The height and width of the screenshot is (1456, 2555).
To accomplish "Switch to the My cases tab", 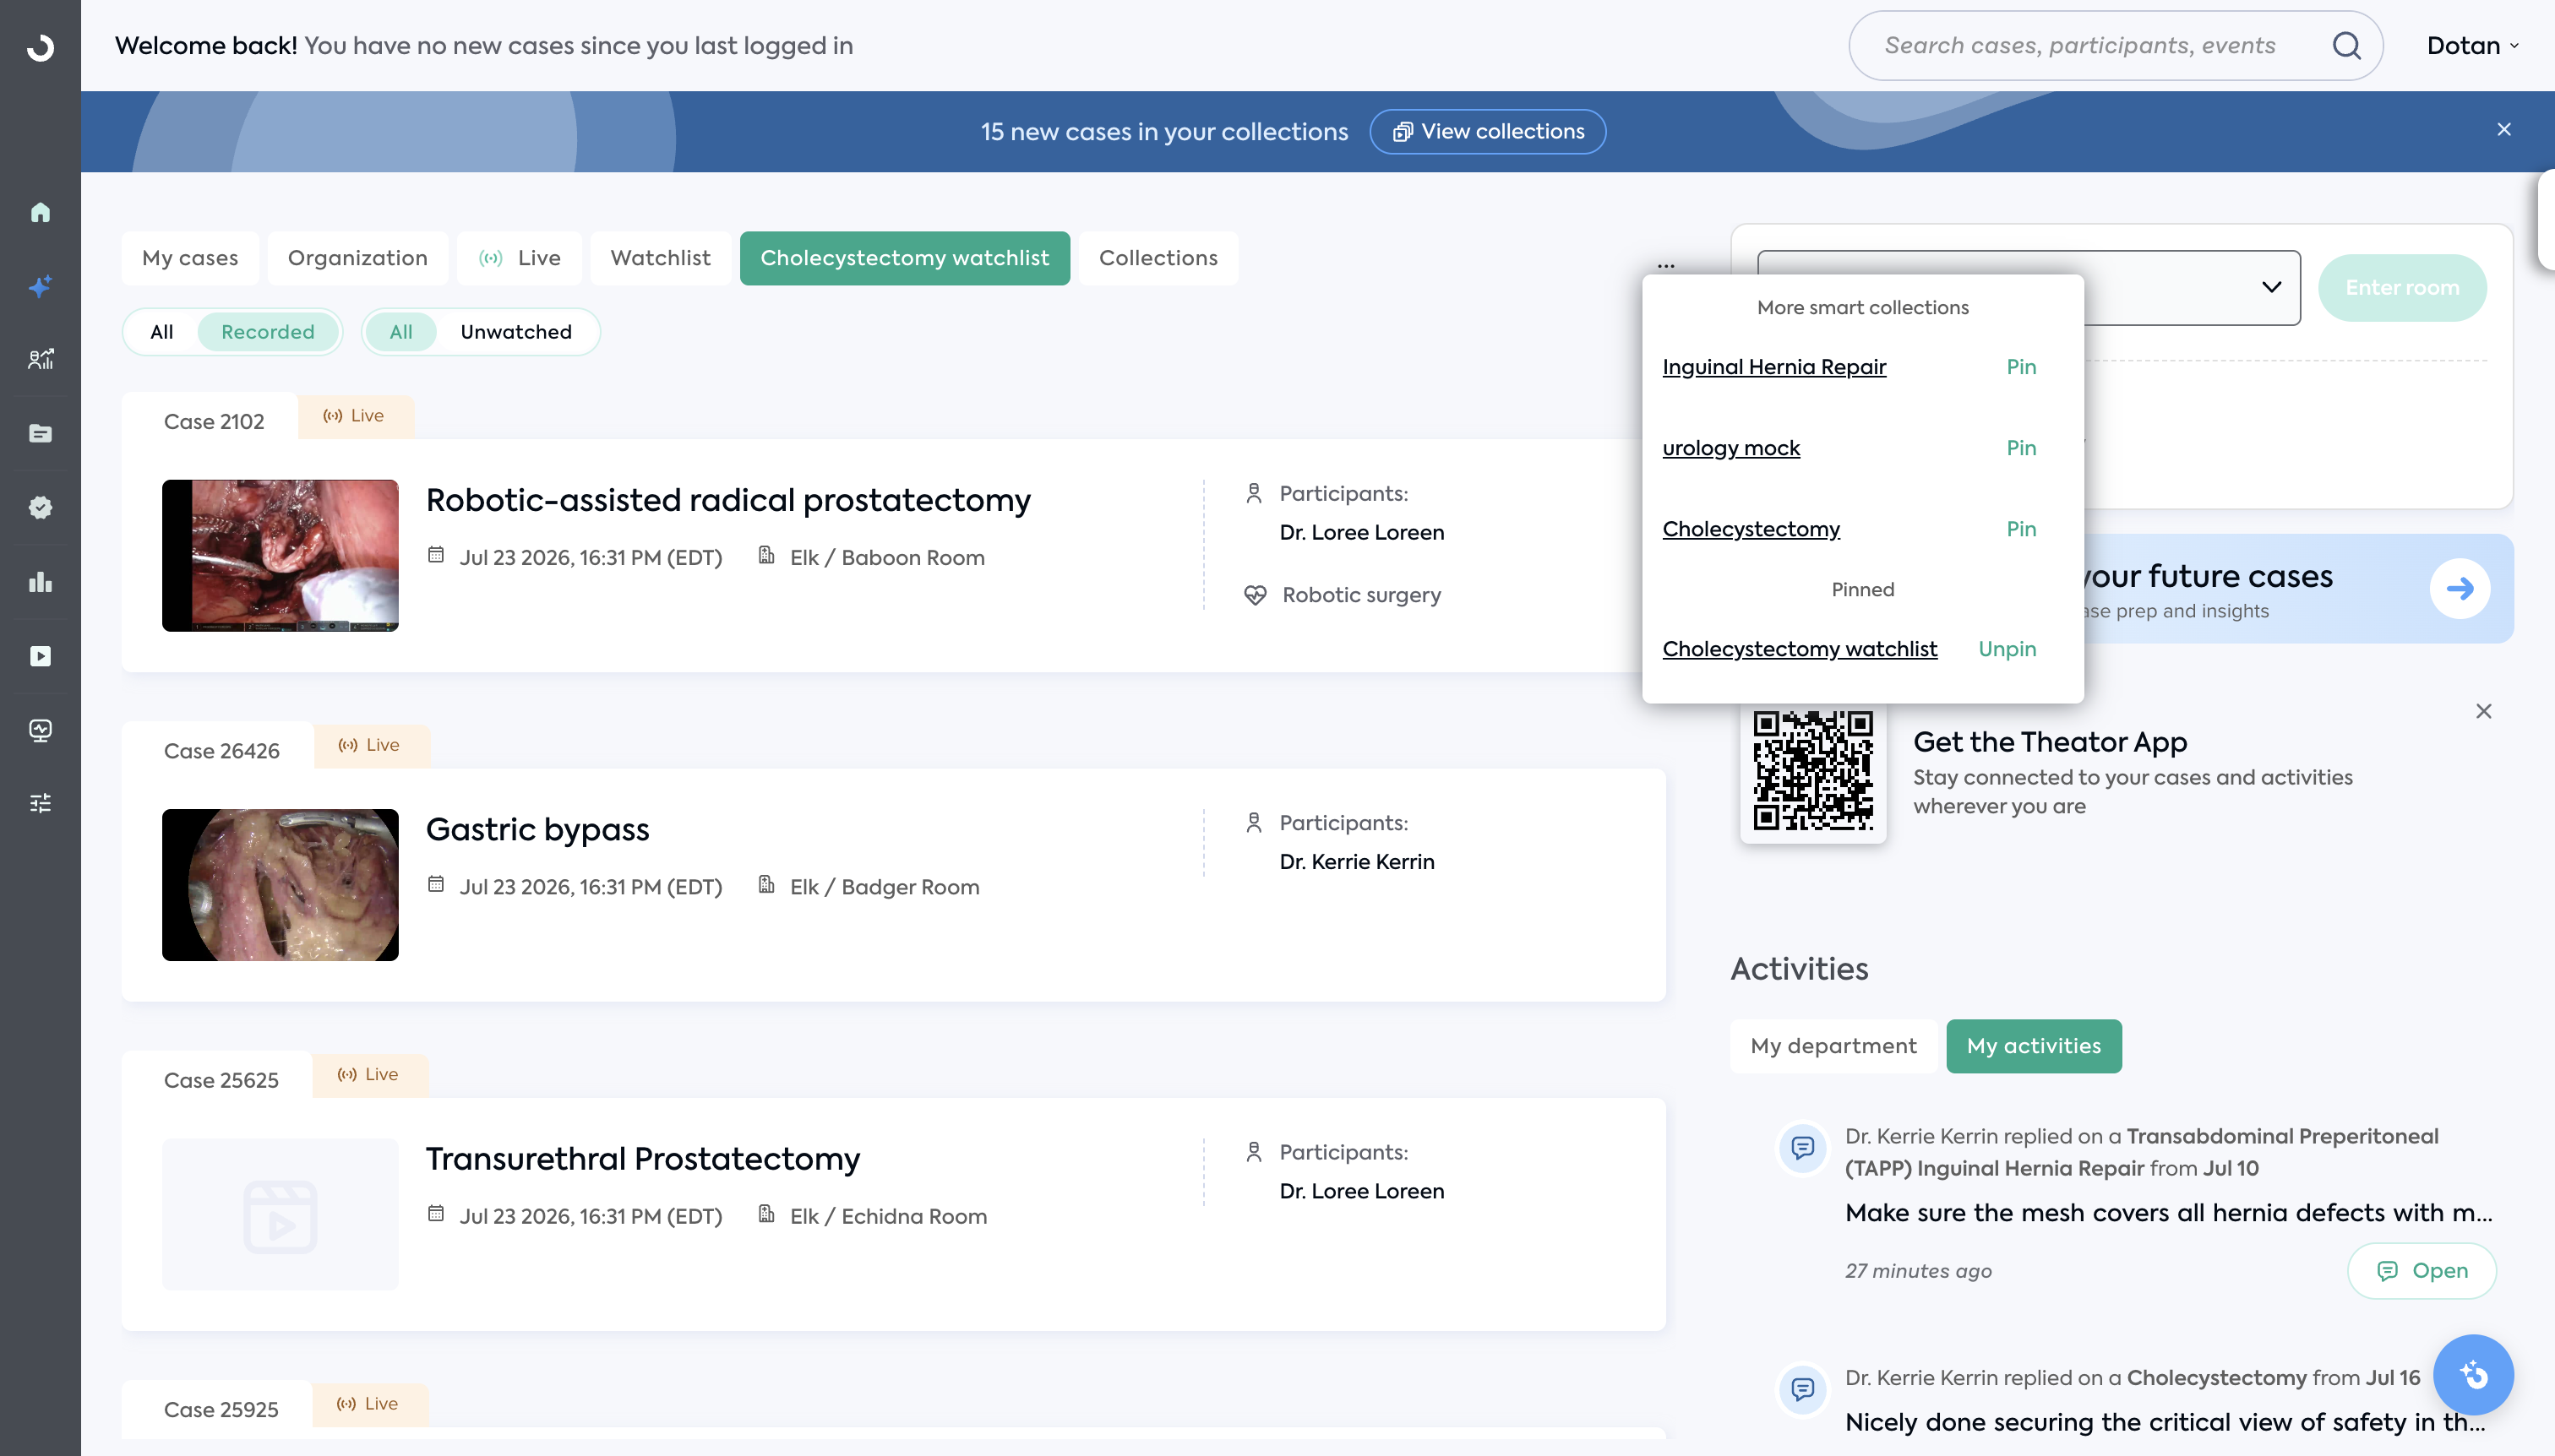I will [190, 258].
